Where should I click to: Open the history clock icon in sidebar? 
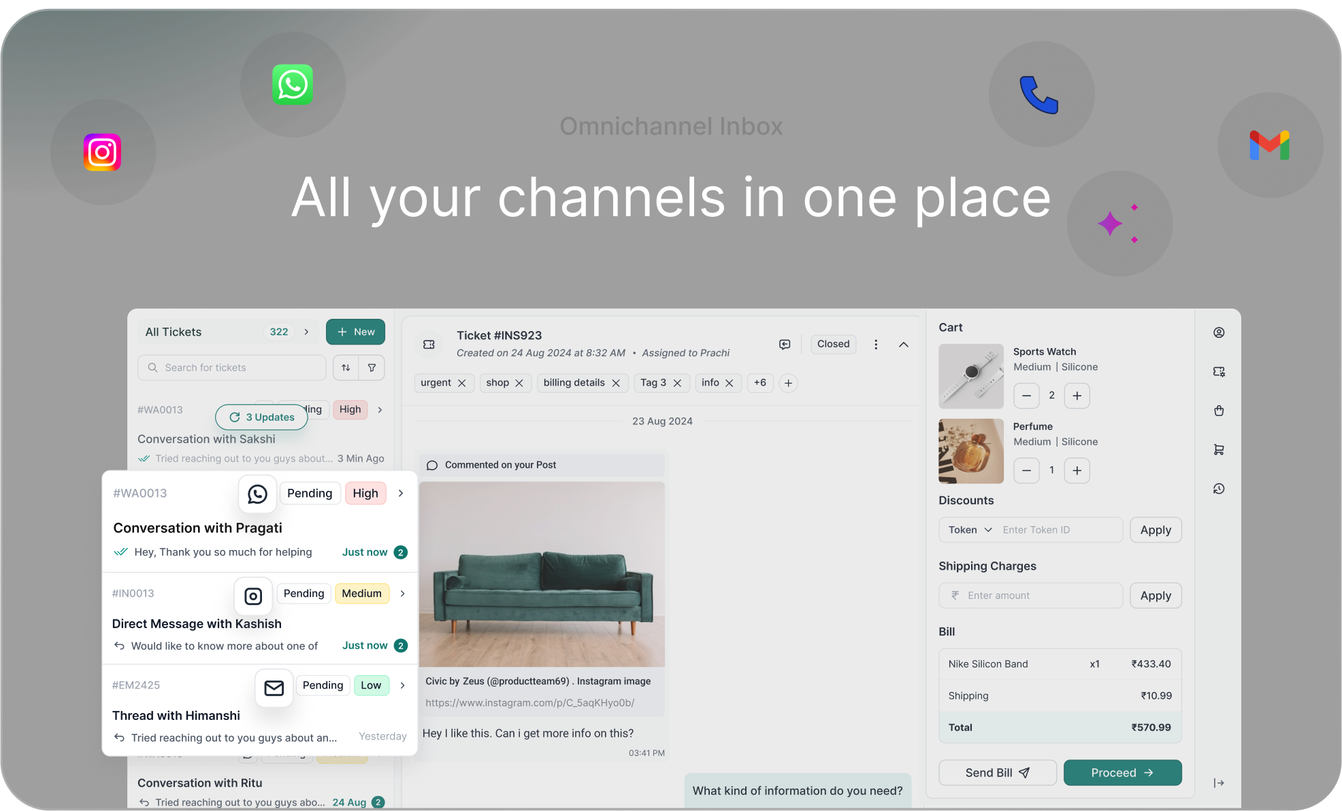[x=1219, y=489]
